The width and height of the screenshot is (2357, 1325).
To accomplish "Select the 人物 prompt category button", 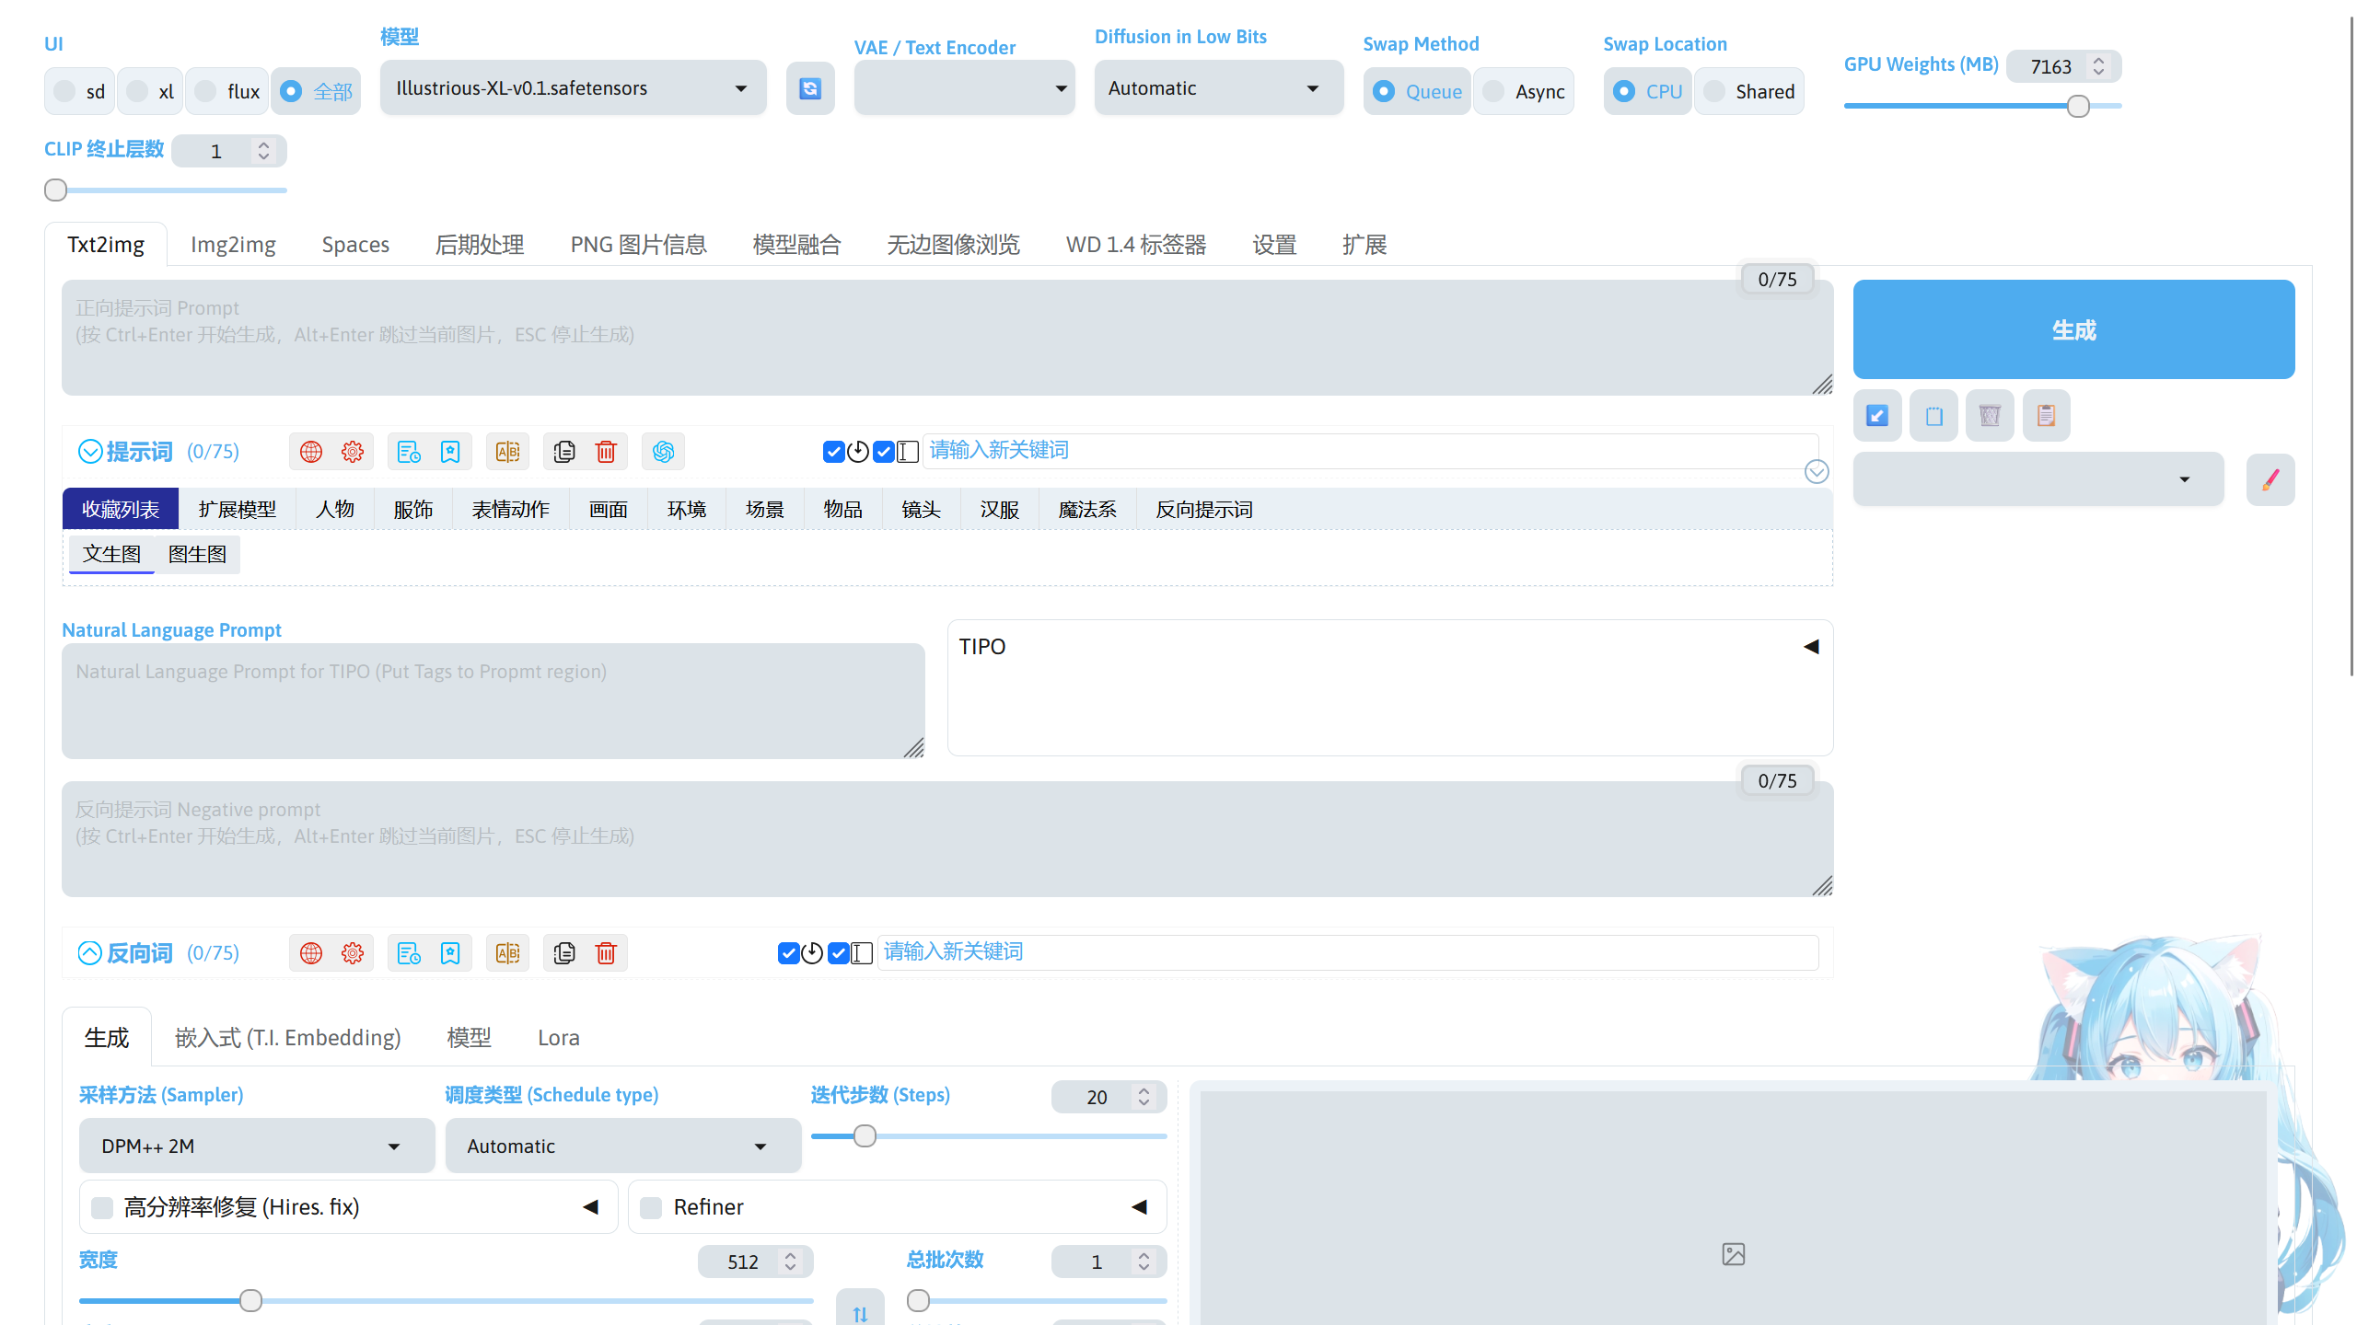I will coord(334,510).
